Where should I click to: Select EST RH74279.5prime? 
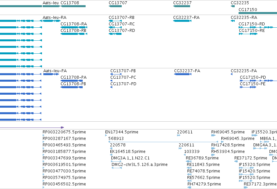(x=204, y=184)
